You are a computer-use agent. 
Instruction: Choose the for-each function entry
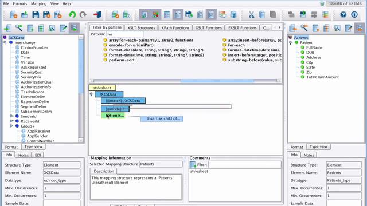[x=236, y=45]
